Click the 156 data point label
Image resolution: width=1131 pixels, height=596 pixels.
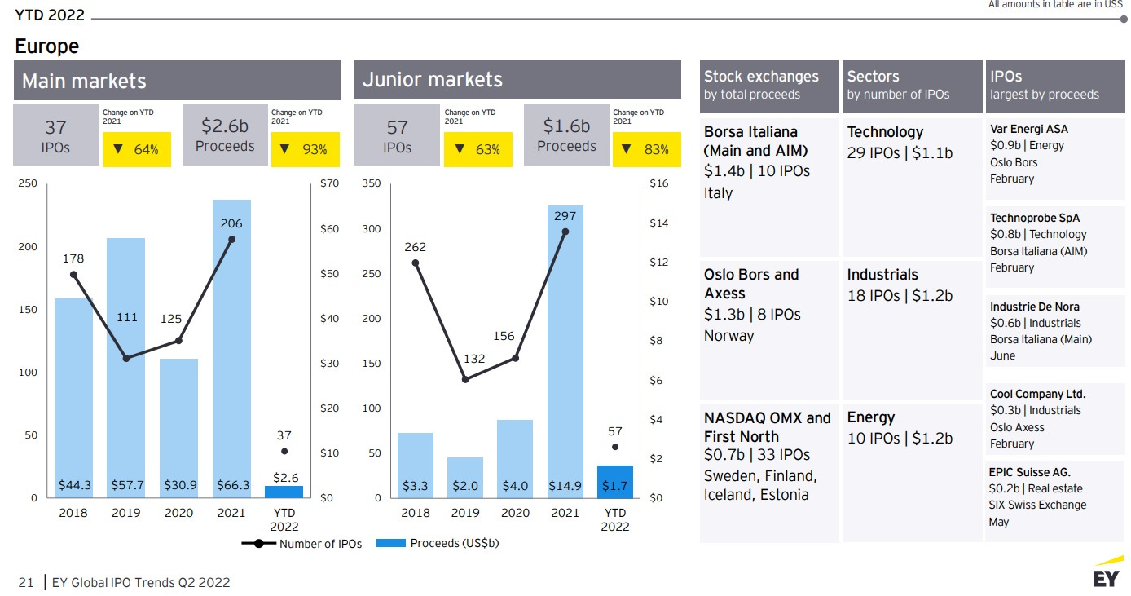(x=504, y=335)
